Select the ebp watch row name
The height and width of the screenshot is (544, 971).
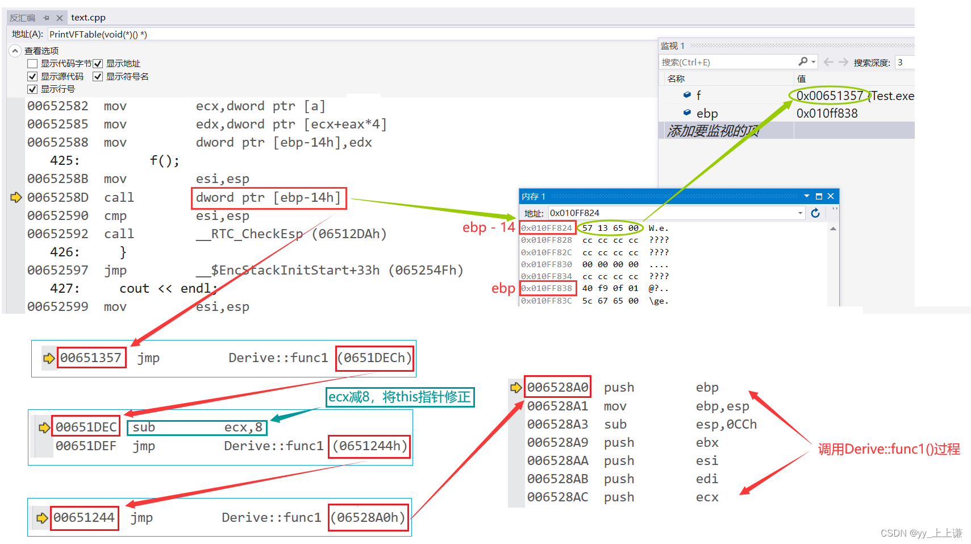point(707,113)
